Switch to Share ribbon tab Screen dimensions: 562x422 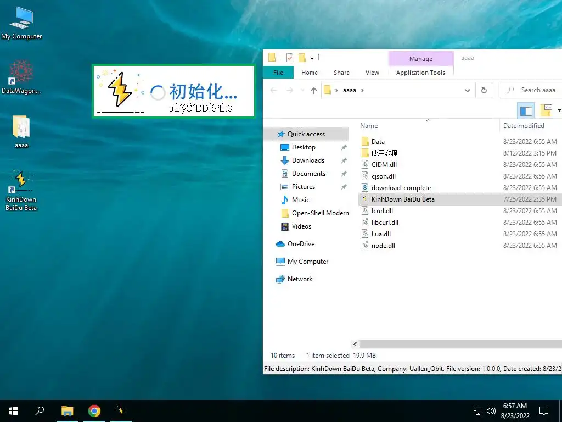pos(341,73)
